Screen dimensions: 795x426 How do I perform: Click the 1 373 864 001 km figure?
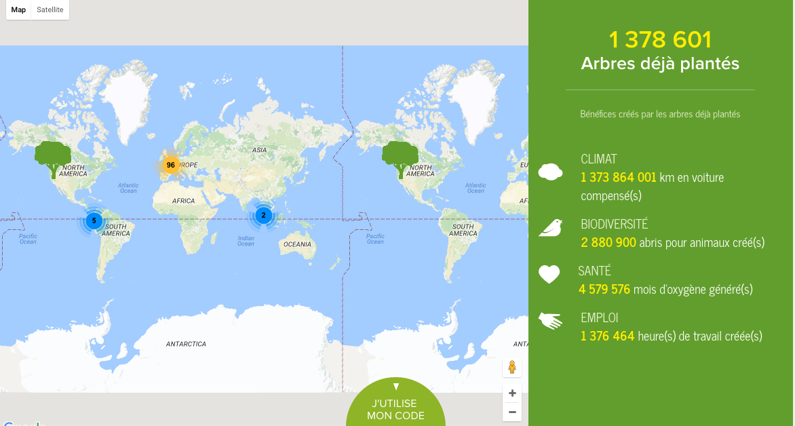(618, 178)
